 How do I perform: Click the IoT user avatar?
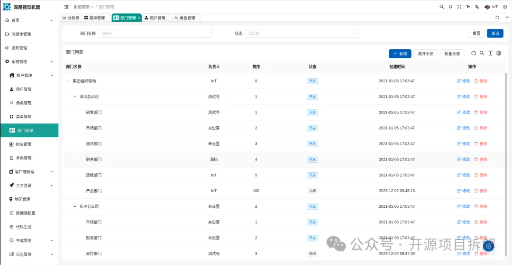[x=487, y=7]
